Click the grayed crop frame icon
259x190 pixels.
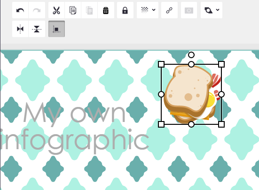pyautogui.click(x=189, y=10)
